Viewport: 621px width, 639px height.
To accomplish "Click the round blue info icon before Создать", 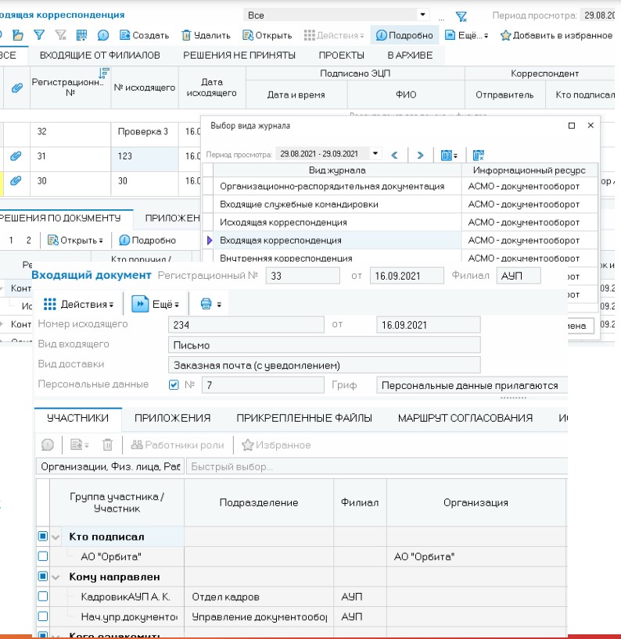I will (x=102, y=35).
